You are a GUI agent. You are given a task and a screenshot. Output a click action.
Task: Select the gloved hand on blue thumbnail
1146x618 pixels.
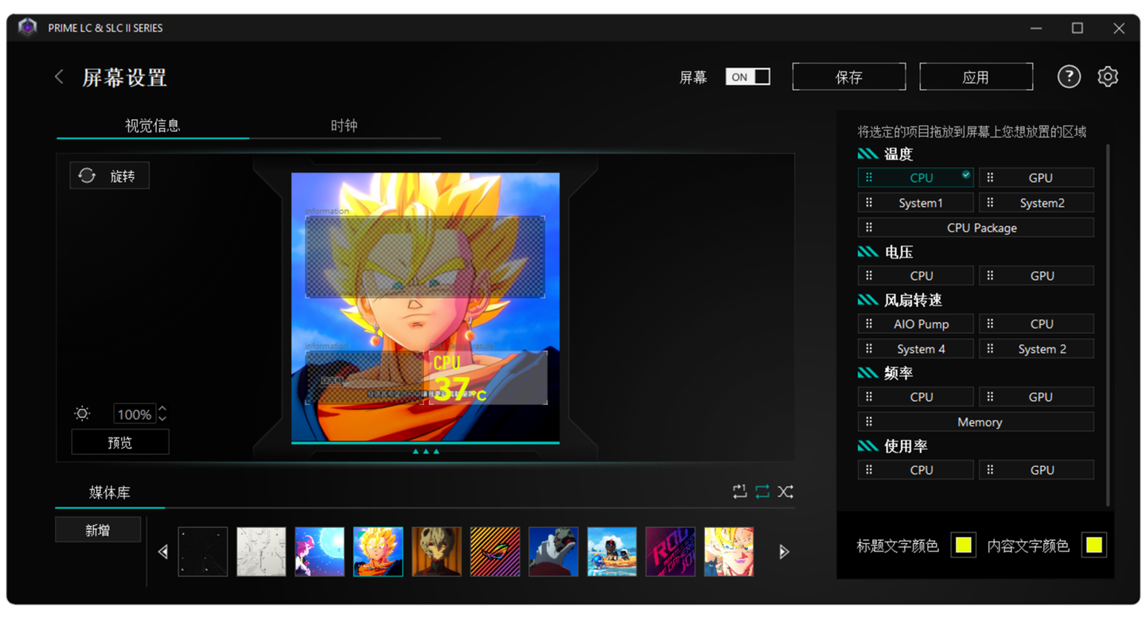click(553, 551)
